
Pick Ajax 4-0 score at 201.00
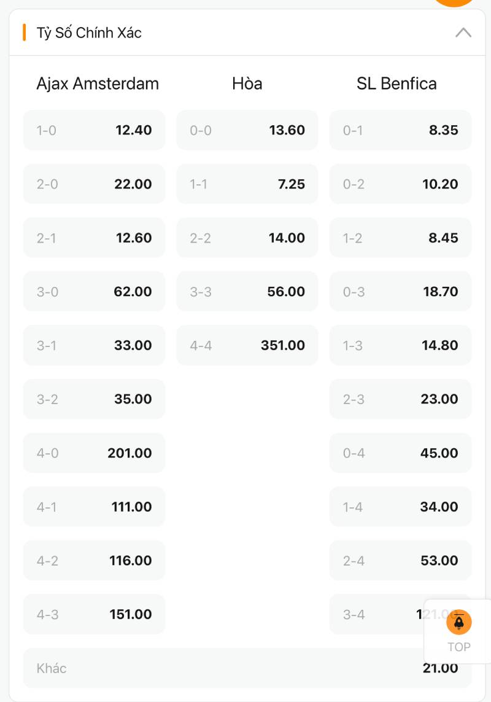tap(94, 453)
